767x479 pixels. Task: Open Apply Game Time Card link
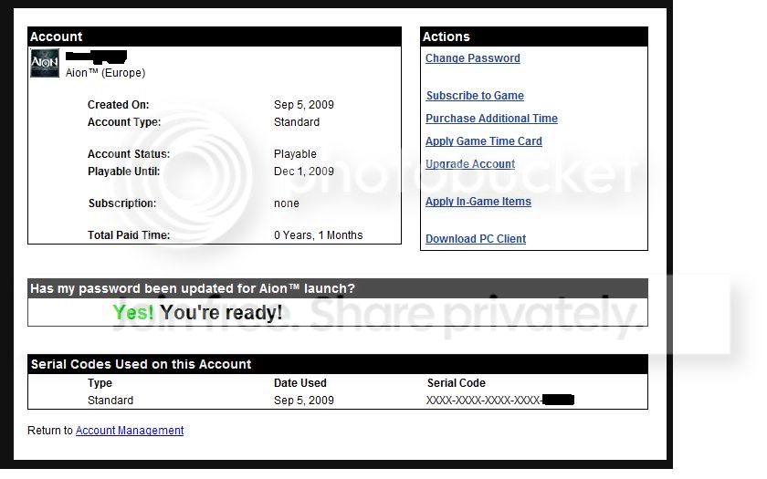click(x=483, y=141)
